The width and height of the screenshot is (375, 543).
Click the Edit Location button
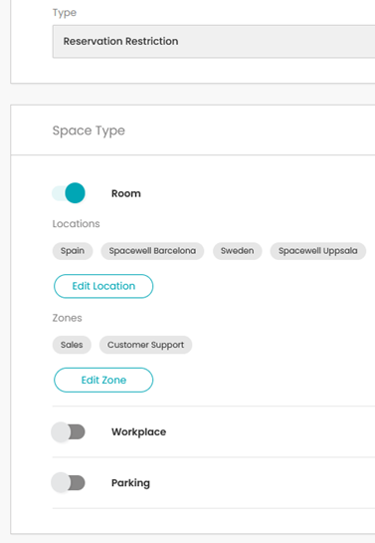click(x=103, y=286)
